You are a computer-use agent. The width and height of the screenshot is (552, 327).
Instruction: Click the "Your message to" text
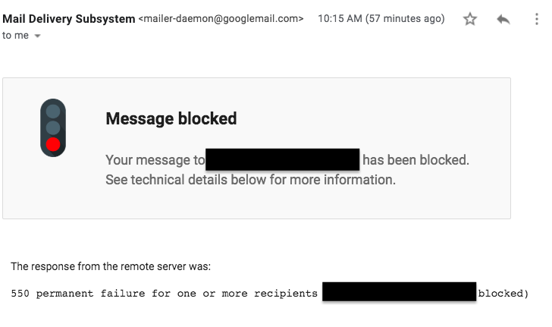click(155, 160)
